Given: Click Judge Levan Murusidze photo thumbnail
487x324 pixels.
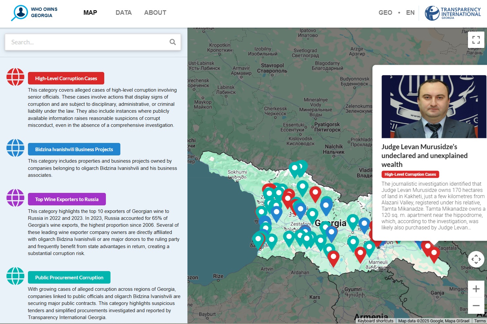Looking at the screenshot, I should click(434, 106).
